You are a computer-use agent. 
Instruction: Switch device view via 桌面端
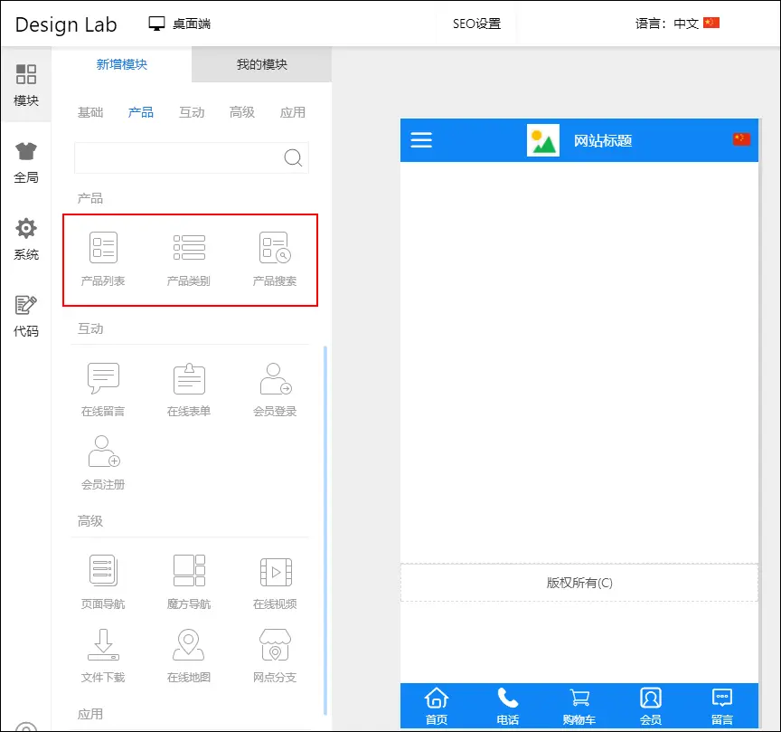180,24
